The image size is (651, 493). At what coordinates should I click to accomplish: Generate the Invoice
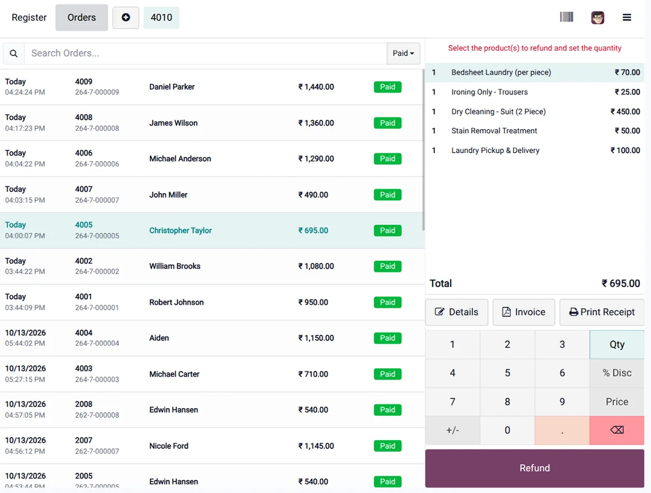click(524, 312)
